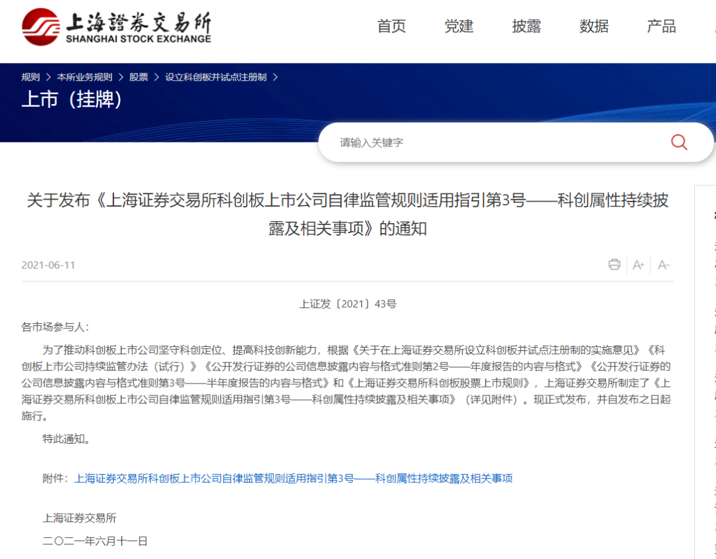This screenshot has height=559, width=716.
Task: Open the 产品 navigation menu
Action: (660, 26)
